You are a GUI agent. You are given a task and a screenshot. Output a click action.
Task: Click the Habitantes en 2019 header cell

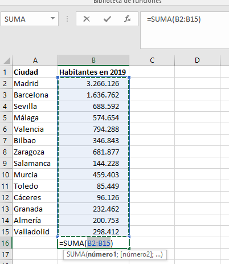tap(93, 72)
